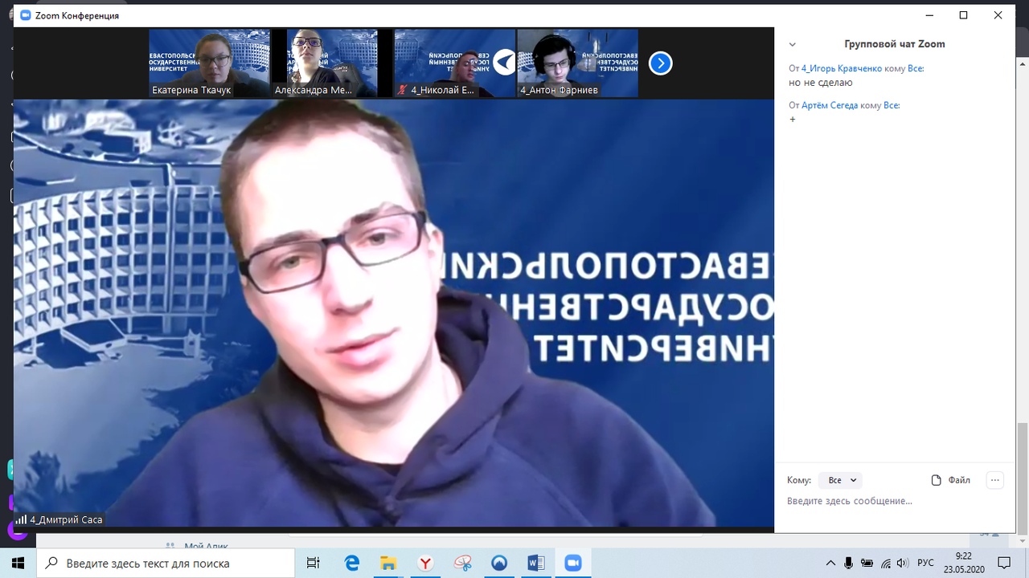Open the chat more options menu
1029x578 pixels.
995,480
